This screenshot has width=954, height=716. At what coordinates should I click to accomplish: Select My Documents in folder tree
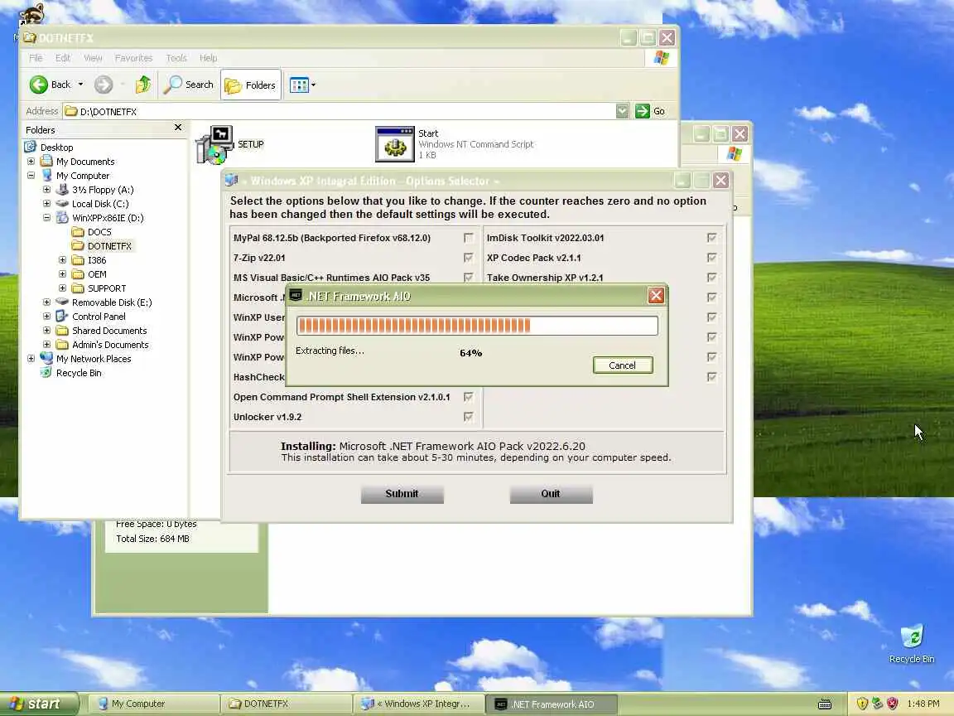point(85,162)
